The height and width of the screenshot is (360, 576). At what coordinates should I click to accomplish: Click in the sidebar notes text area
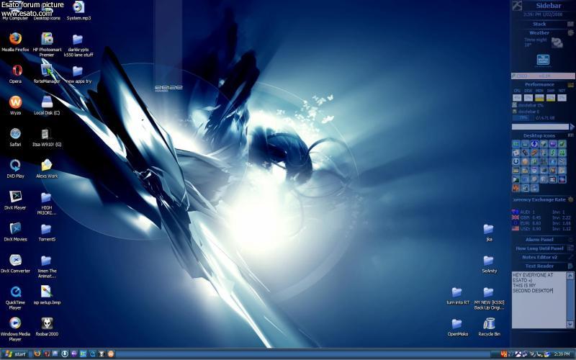pos(539,300)
